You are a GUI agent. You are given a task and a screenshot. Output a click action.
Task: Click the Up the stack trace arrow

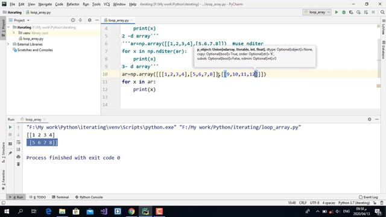point(18,127)
